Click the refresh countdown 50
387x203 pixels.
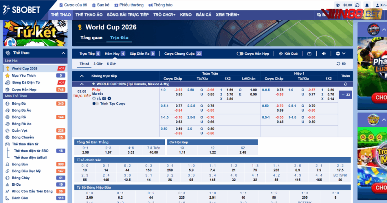(x=341, y=64)
